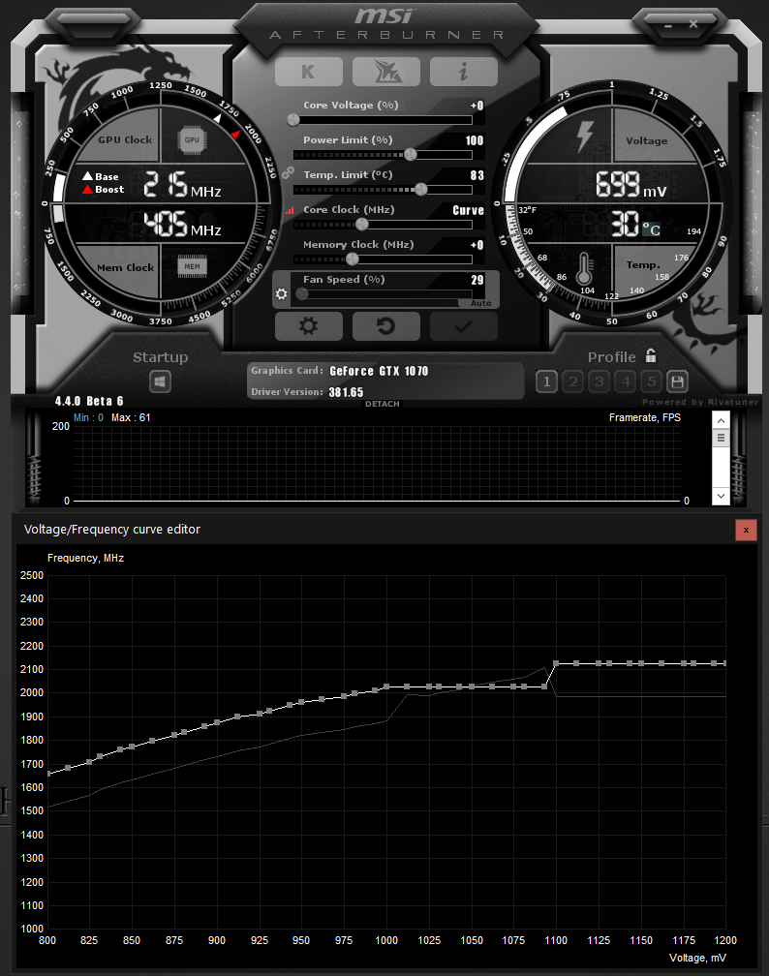769x976 pixels.
Task: Select profile slot 1
Action: tap(546, 381)
